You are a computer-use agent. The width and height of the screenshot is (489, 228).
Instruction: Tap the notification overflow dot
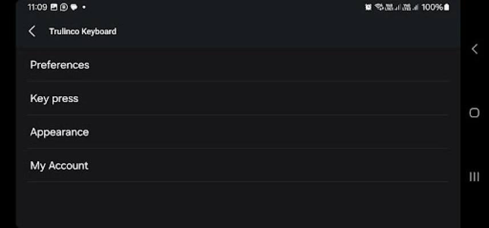coord(84,7)
